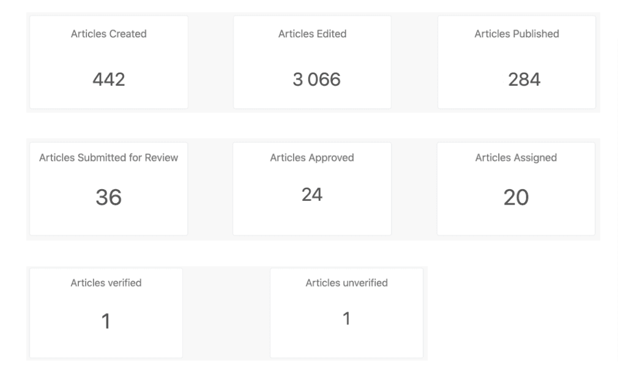Click the 'Articles Created' card title
This screenshot has height=382, width=618.
tap(108, 34)
